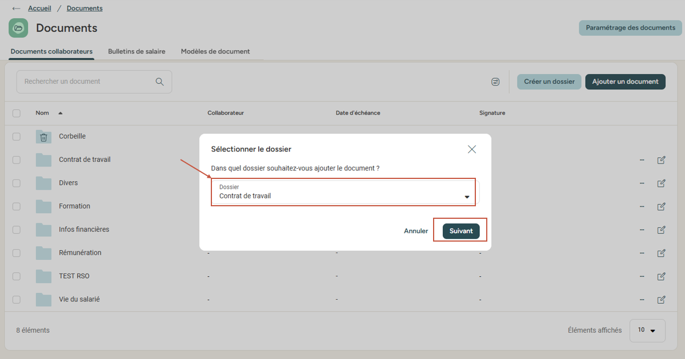
Task: Open the three-dot menu for Formation row
Action: coord(642,206)
